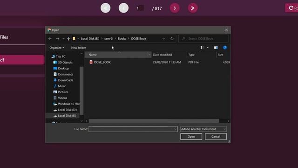Click the horizontal scrollbar in file list

154,121
